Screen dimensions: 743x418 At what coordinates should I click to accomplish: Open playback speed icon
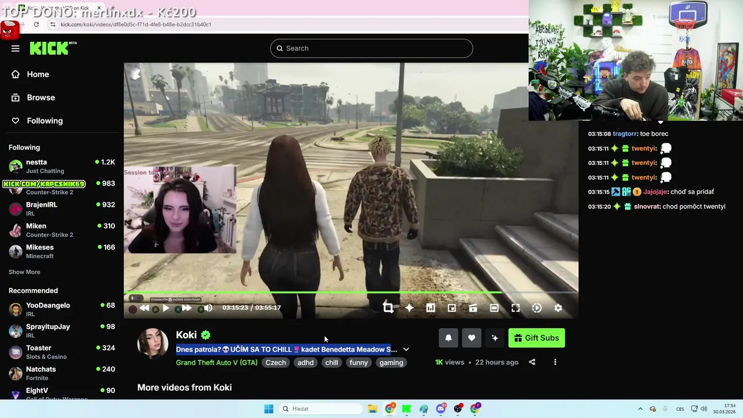(x=537, y=308)
